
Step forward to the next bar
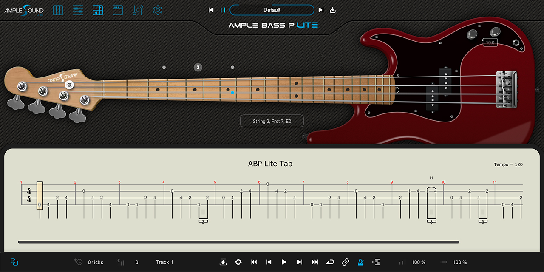pos(300,262)
